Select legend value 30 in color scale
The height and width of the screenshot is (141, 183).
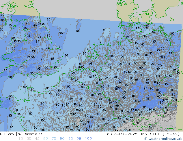point(29,139)
